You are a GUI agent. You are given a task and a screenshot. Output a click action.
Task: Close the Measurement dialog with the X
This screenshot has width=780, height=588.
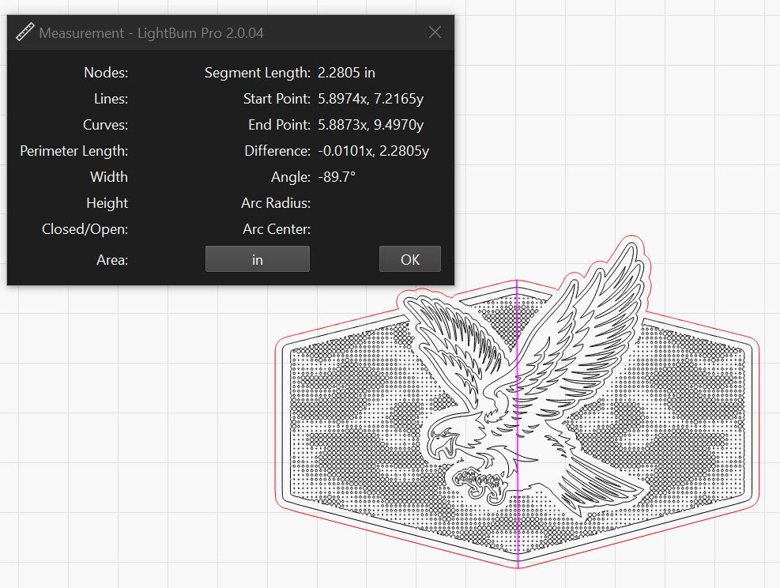click(x=435, y=32)
